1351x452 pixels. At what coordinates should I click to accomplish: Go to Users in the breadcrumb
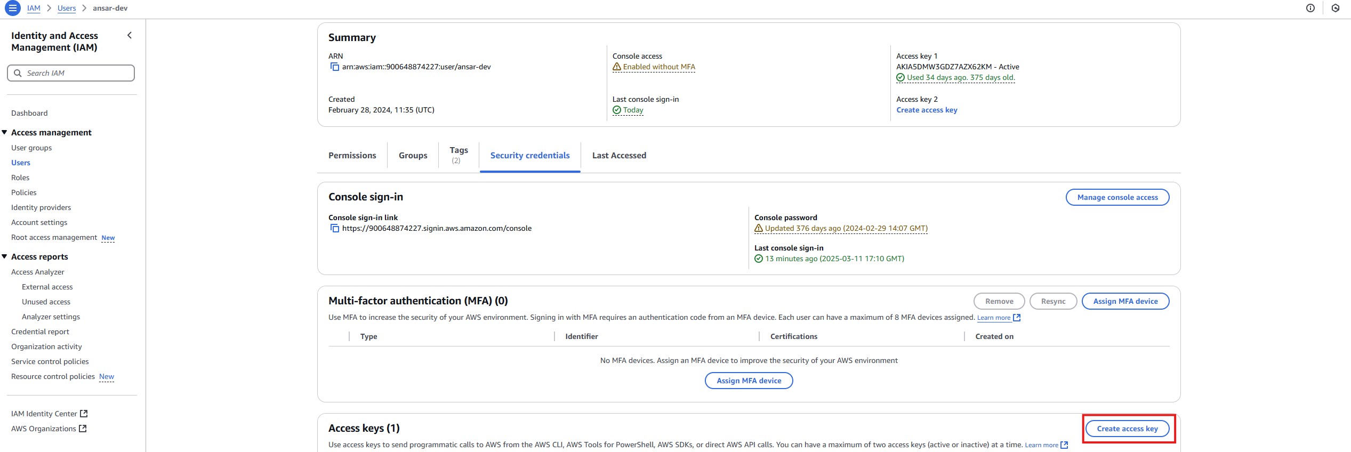click(x=67, y=8)
